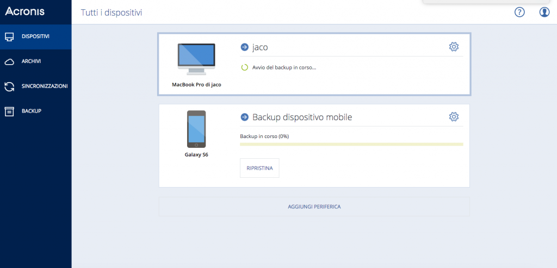Open the help question mark icon
557x268 pixels.
coord(519,13)
